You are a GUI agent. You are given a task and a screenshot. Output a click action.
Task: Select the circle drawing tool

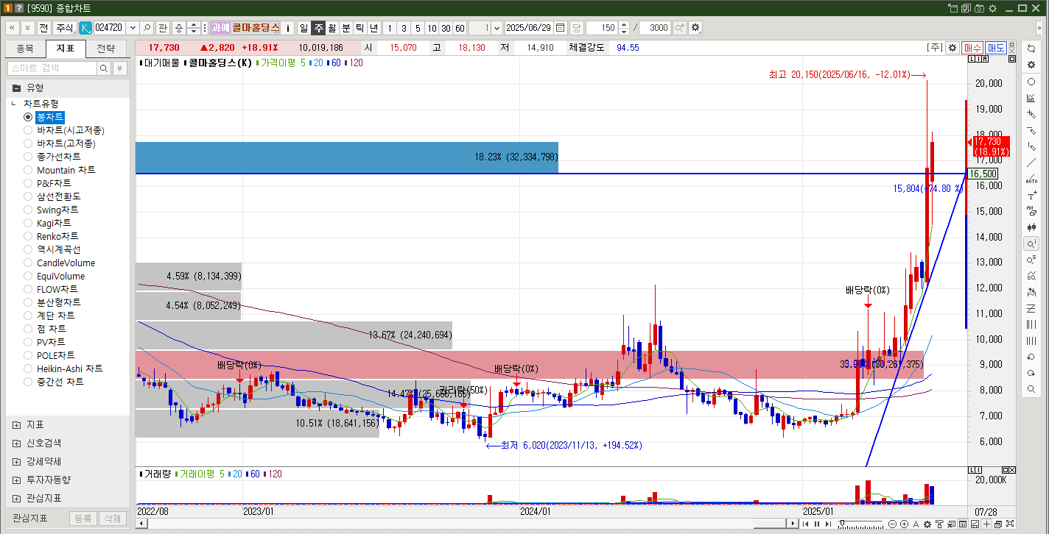pyautogui.click(x=1031, y=82)
